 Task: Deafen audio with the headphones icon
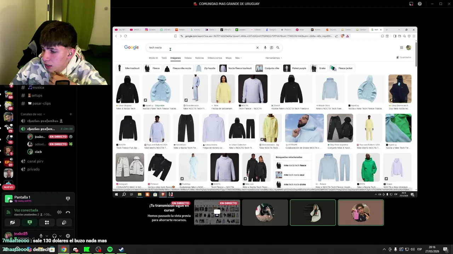(x=54, y=236)
